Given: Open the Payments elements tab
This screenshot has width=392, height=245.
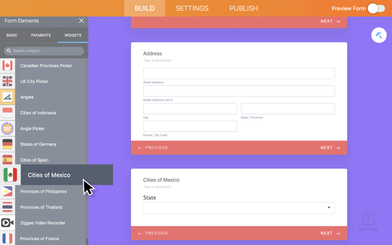Looking at the screenshot, I should tap(41, 35).
